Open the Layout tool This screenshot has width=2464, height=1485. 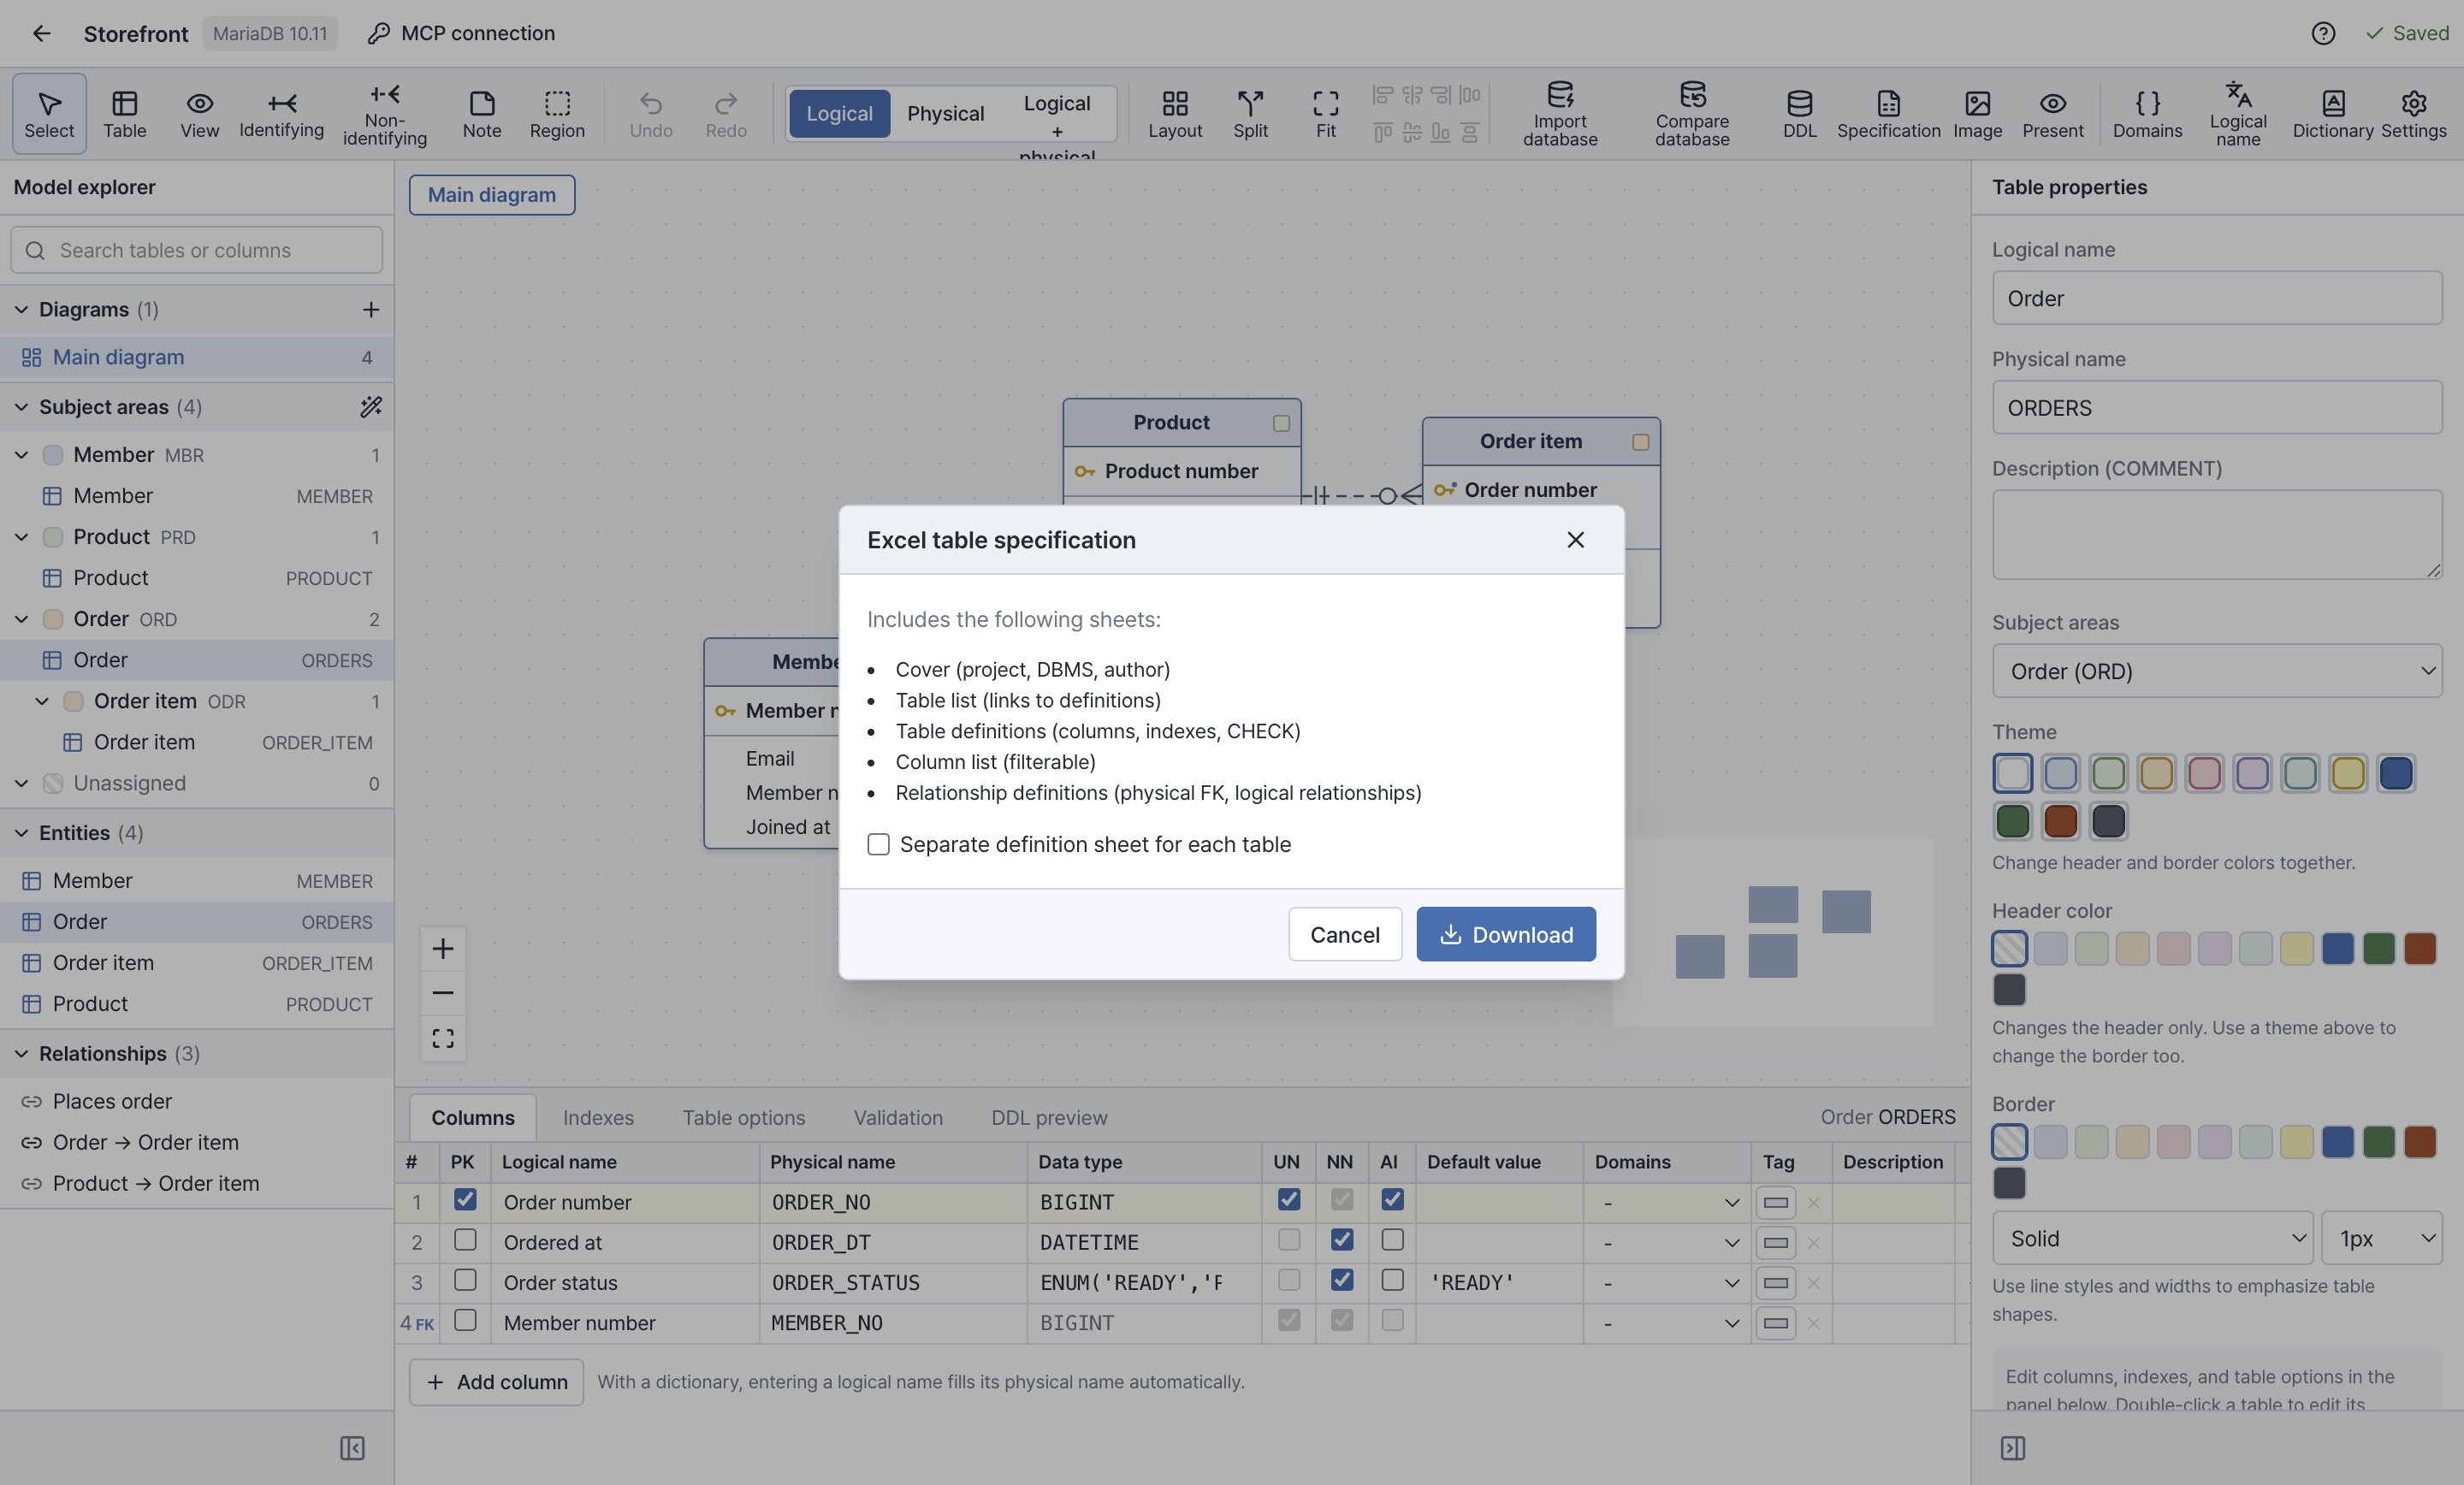pos(1175,114)
